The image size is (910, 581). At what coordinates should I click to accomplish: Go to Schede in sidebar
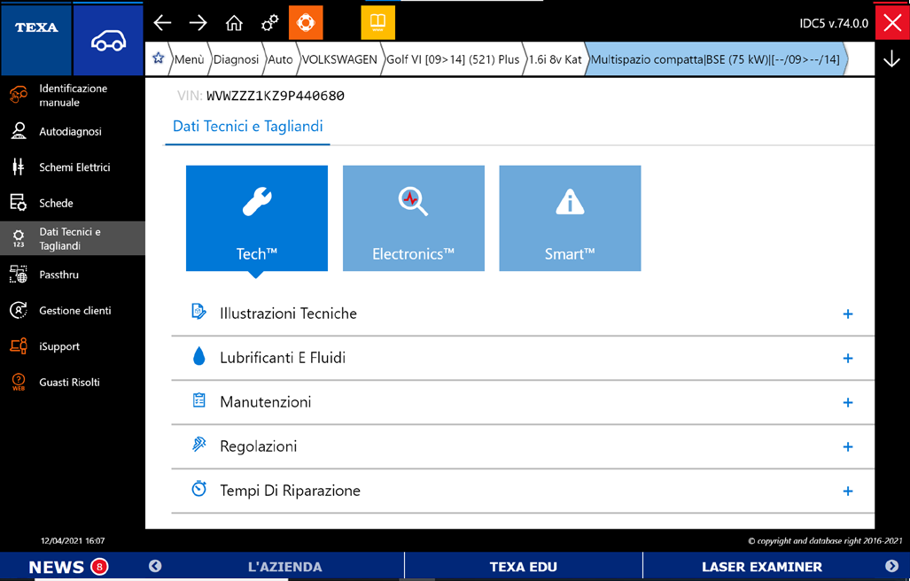click(73, 203)
